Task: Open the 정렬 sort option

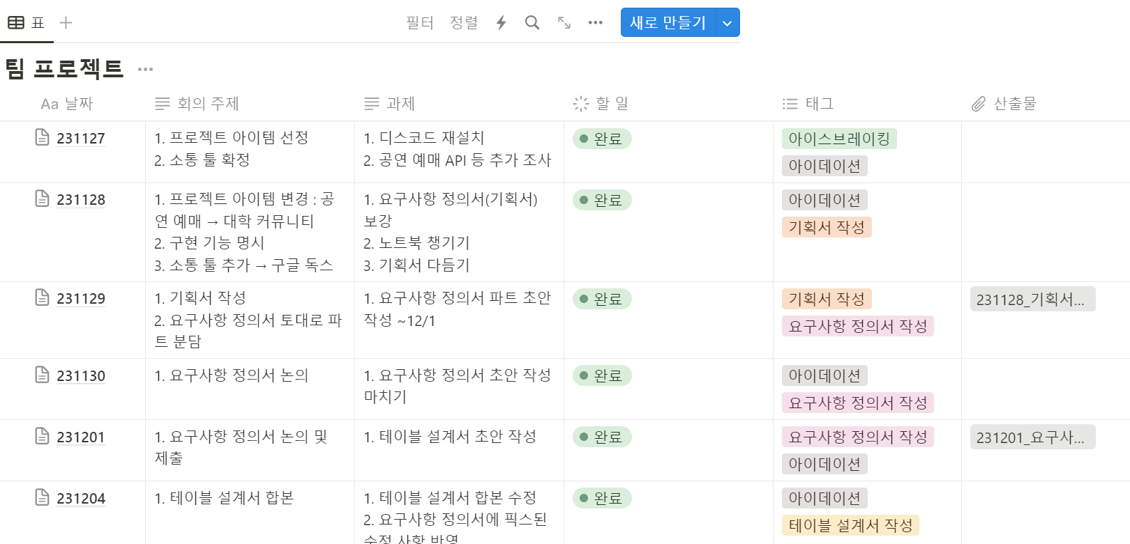Action: 464,23
